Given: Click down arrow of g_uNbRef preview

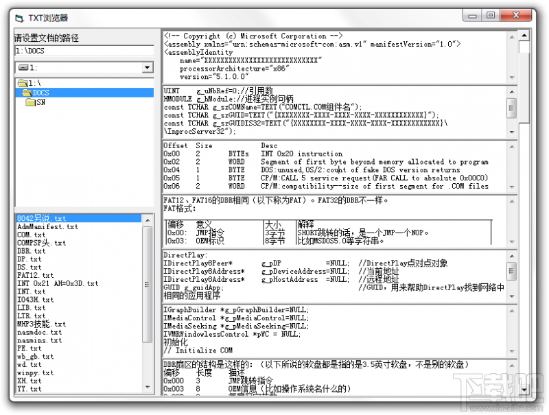Looking at the screenshot, I should [512, 132].
